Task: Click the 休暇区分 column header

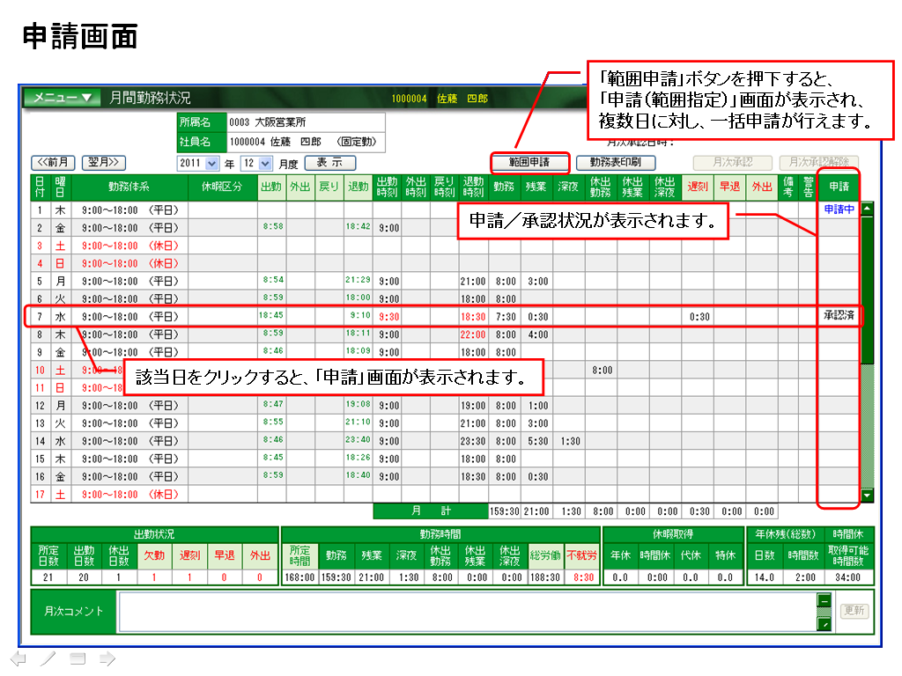Action: coord(222,187)
